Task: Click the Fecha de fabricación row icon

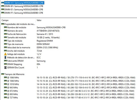Action: pyautogui.click(x=5, y=34)
